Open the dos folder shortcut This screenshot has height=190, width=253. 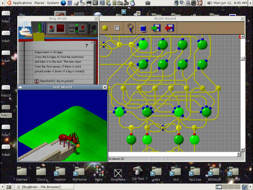(176, 174)
